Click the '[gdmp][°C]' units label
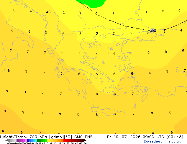The height and width of the screenshot is (144, 187). point(61,137)
